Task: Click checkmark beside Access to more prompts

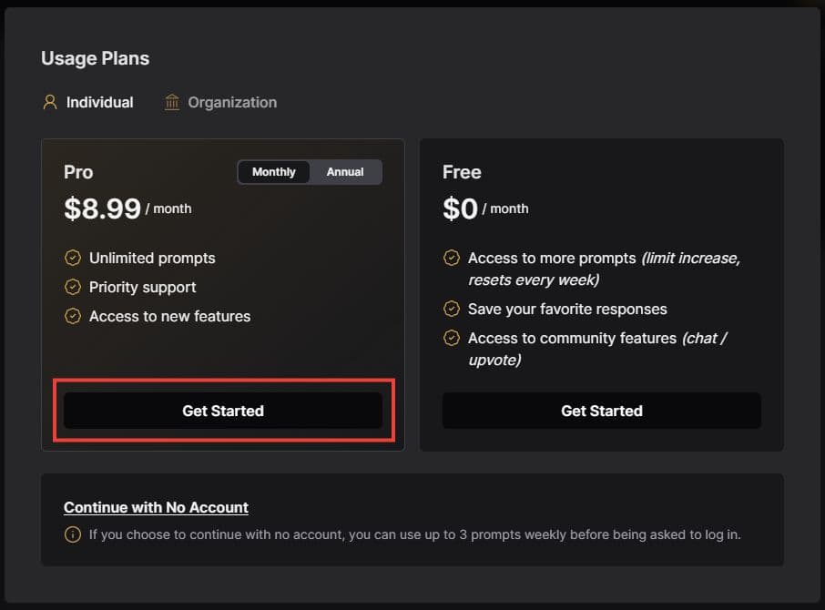Action: (451, 258)
